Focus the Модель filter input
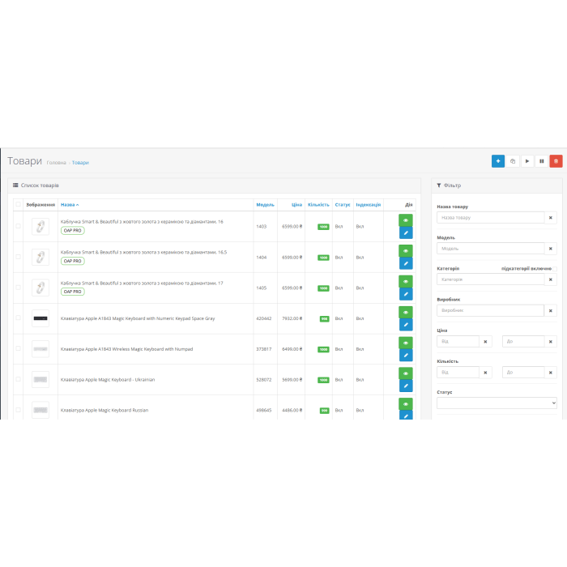 [x=490, y=249]
